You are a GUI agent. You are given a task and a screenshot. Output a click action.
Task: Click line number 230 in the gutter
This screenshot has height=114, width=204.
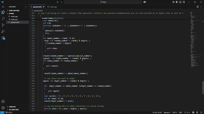pyautogui.click(x=33, y=56)
